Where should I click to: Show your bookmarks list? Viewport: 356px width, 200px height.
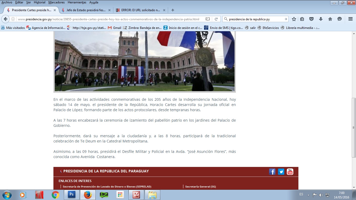[x=302, y=19]
